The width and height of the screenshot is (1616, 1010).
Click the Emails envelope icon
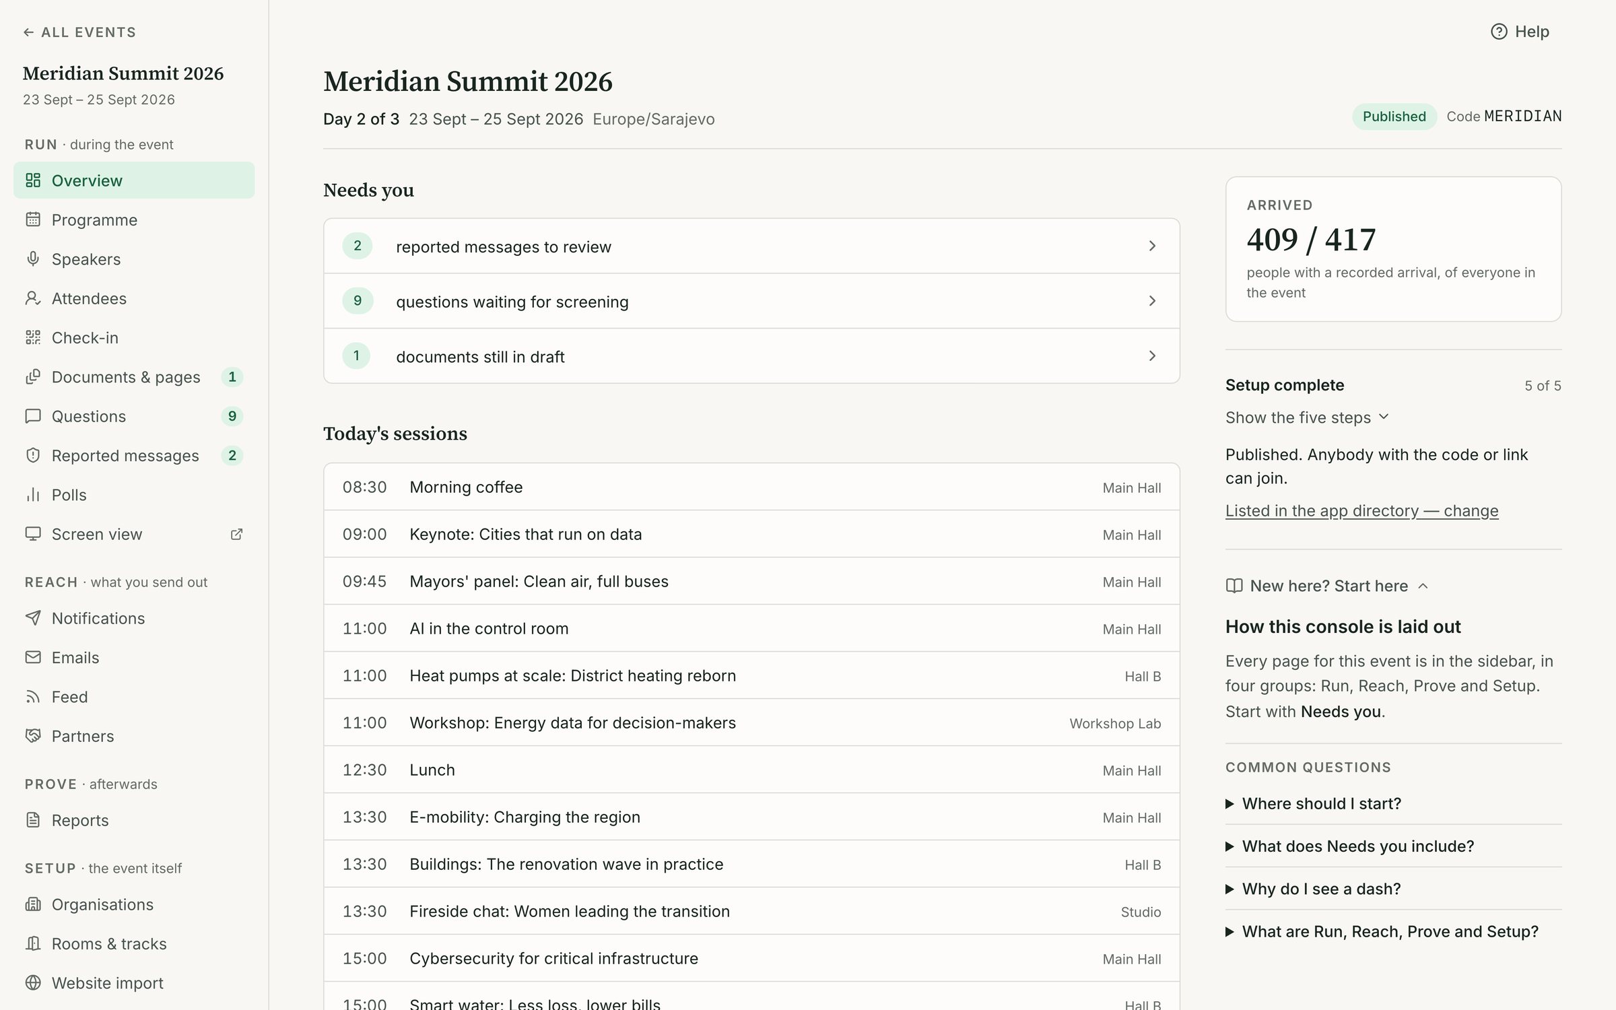33,657
